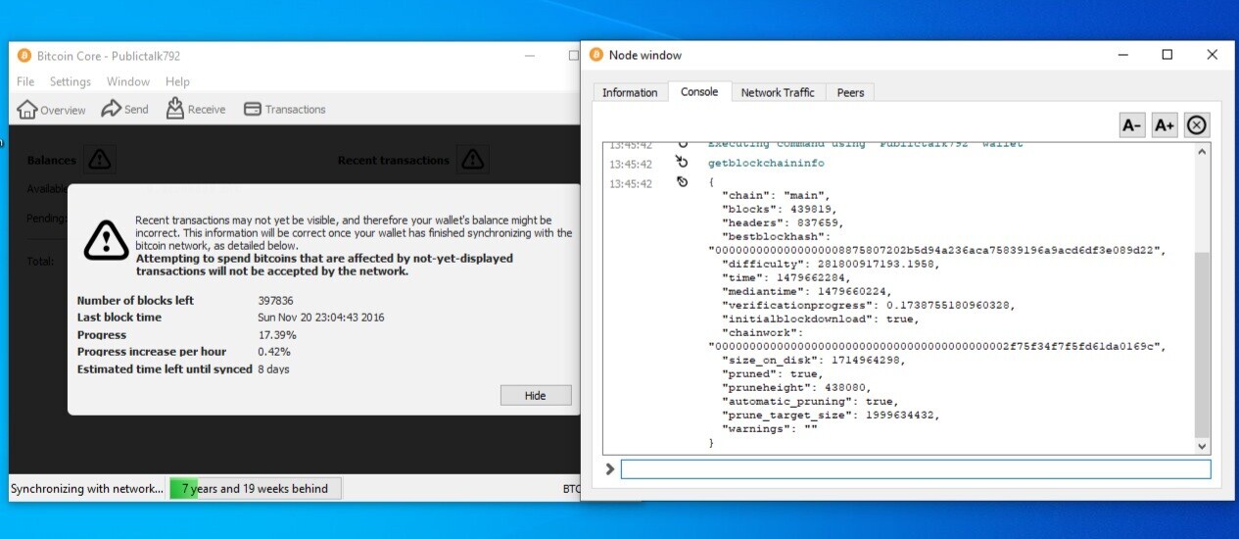Click the sync progress bar in status bar
The image size is (1239, 539).
click(x=256, y=488)
